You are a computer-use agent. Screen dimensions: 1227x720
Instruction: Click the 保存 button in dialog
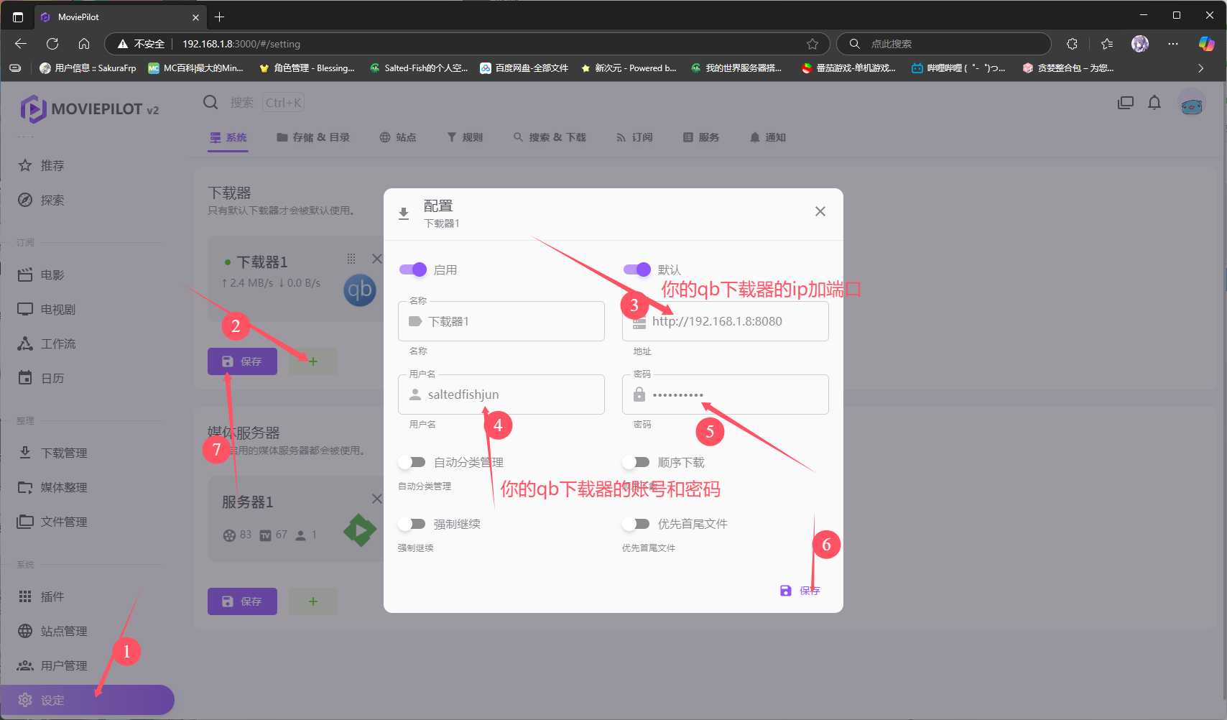[800, 591]
